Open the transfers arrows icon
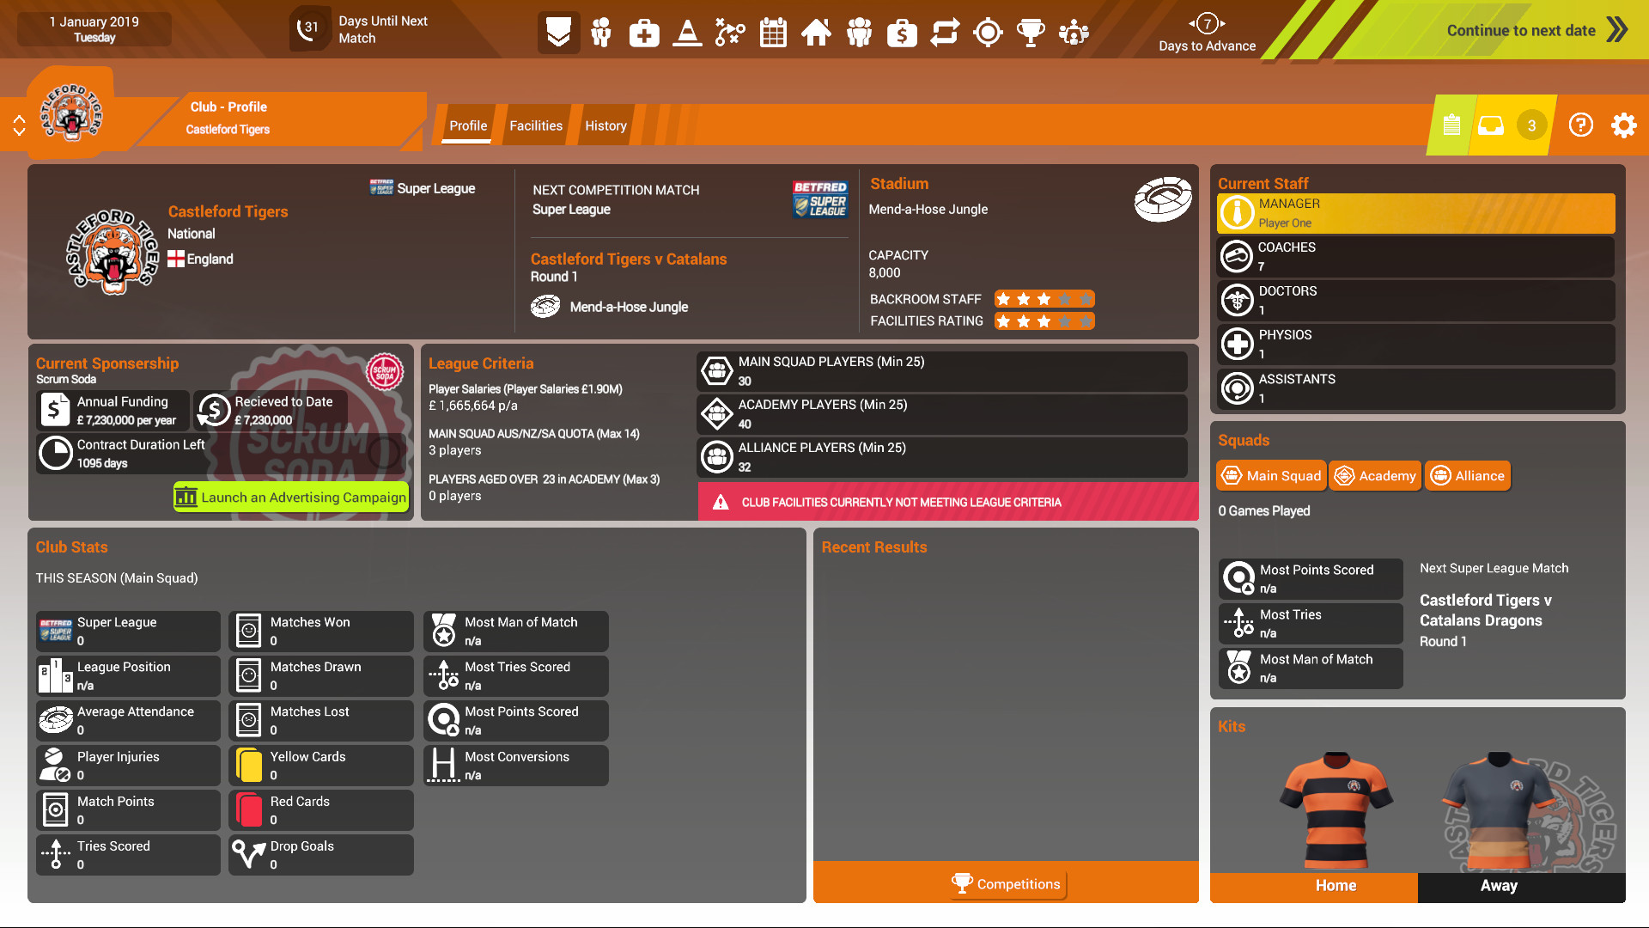Screen dimensions: 1649x928 tap(945, 33)
